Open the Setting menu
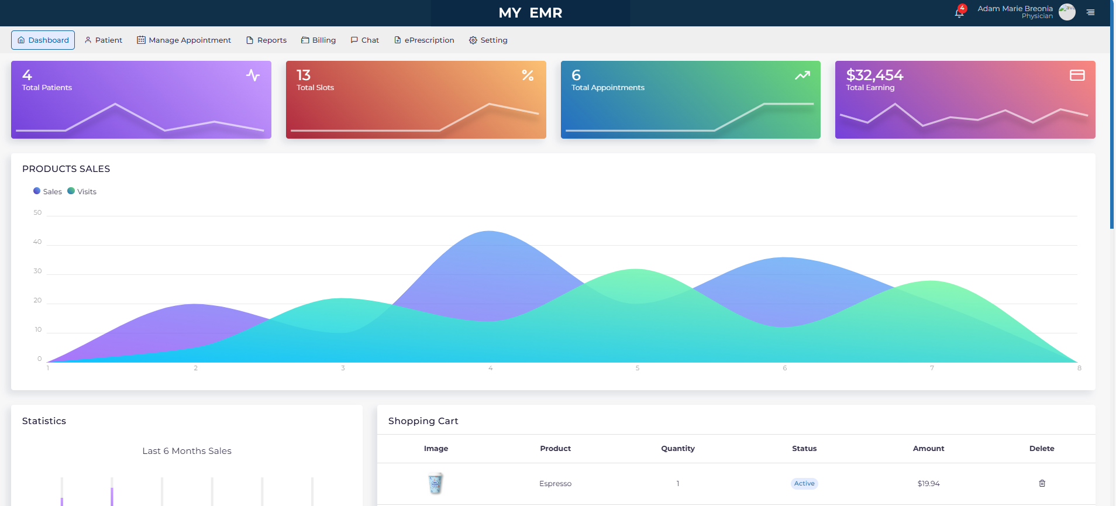Viewport: 1116px width, 506px height. pyautogui.click(x=488, y=40)
